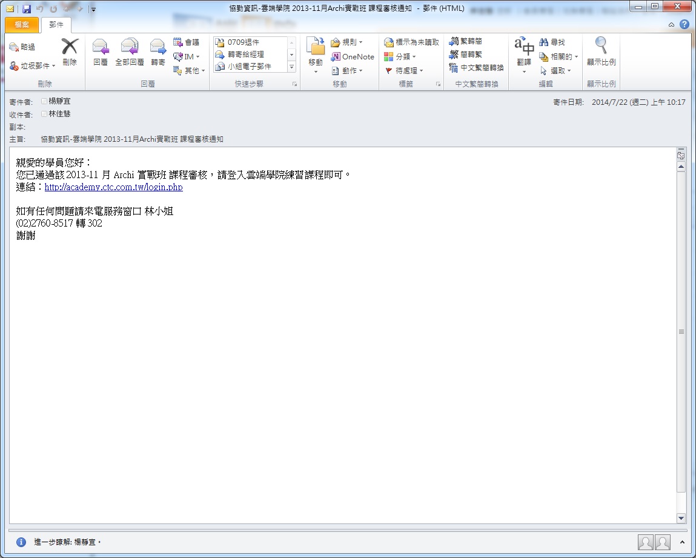This screenshot has width=696, height=558.
Task: Open the Rules (規則) dropdown
Action: (x=347, y=42)
